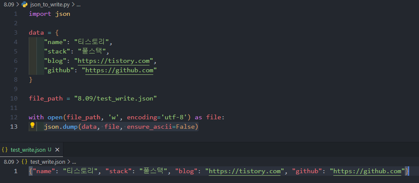The width and height of the screenshot is (419, 183).
Task: Select the test_write.json editor tab
Action: 31,150
